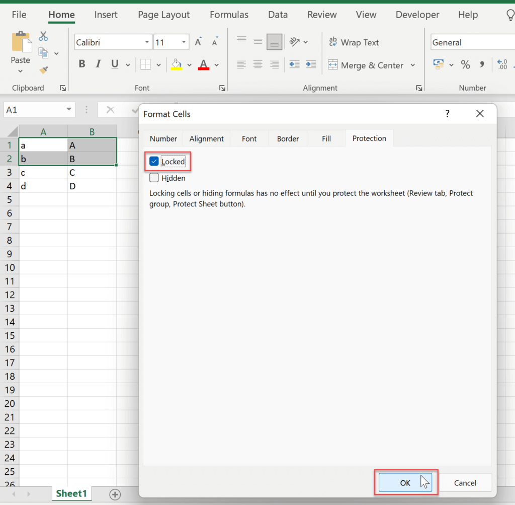Click the Format Painter brush icon
Image resolution: width=515 pixels, height=505 pixels.
(x=43, y=69)
